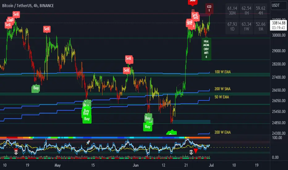288x170 pixels.
Task: Click the oscillator scale value 0.00
Action: tap(275, 157)
